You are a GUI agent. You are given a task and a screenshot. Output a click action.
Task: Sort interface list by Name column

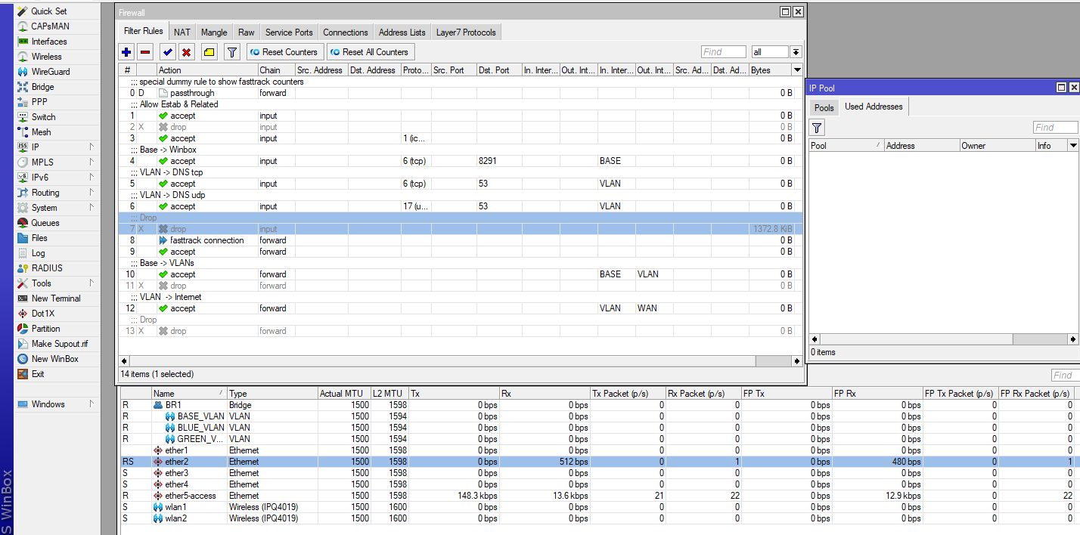click(x=189, y=394)
